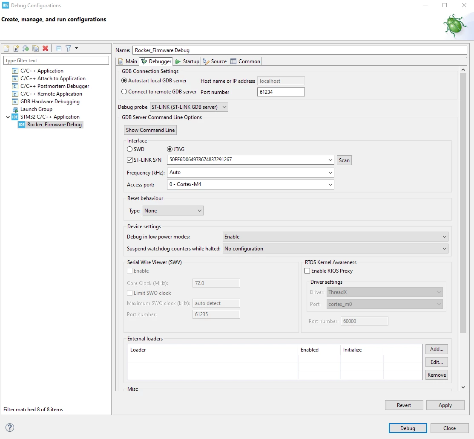The height and width of the screenshot is (439, 474).
Task: Duplicate the selected launch configuration
Action: point(36,49)
